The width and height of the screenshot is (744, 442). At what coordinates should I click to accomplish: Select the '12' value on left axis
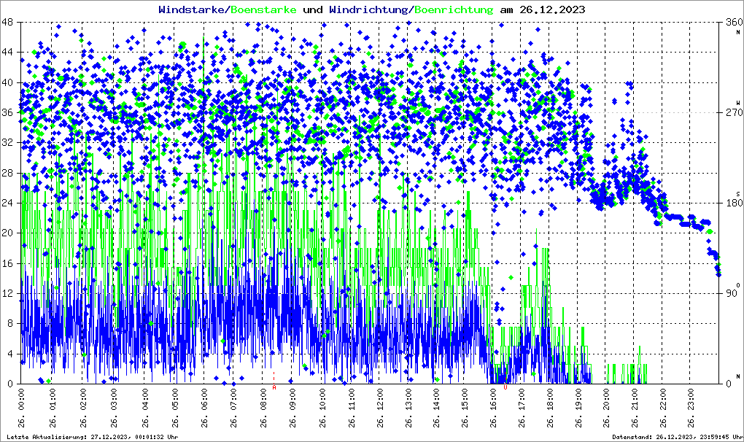(8, 293)
